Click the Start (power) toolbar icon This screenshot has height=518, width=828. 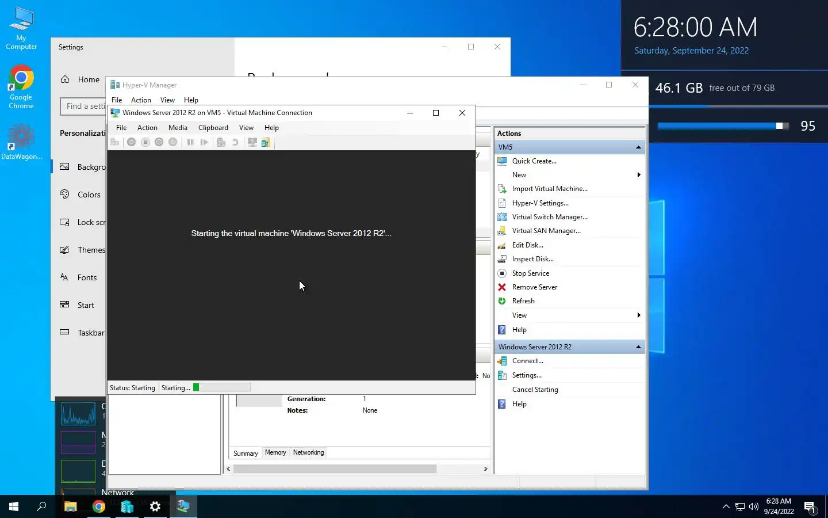(x=131, y=142)
